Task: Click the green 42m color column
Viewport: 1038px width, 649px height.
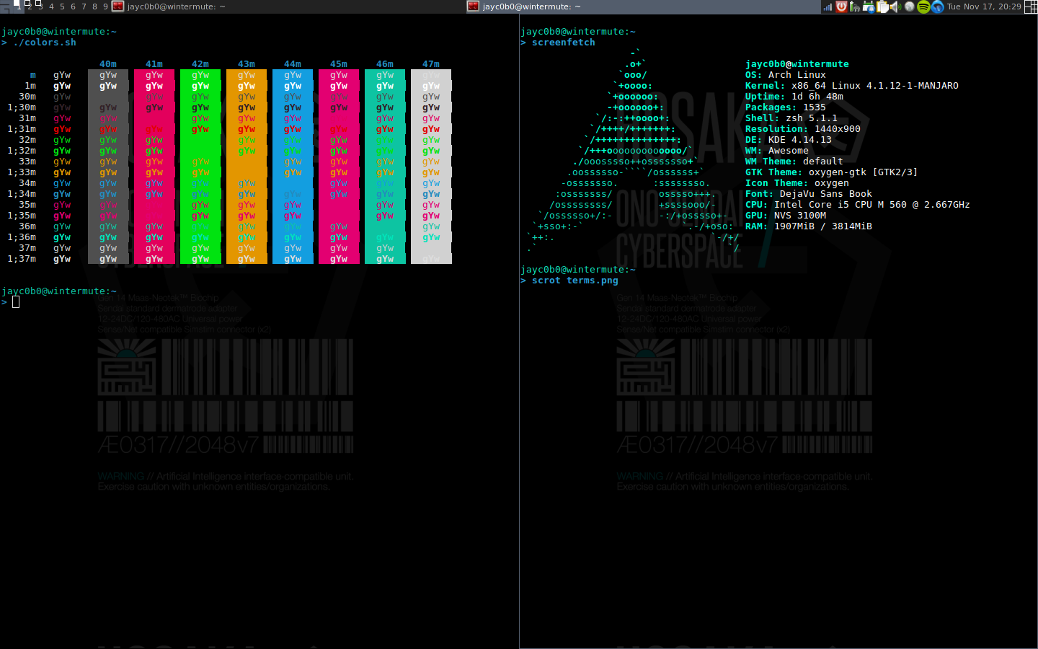Action: (x=200, y=166)
